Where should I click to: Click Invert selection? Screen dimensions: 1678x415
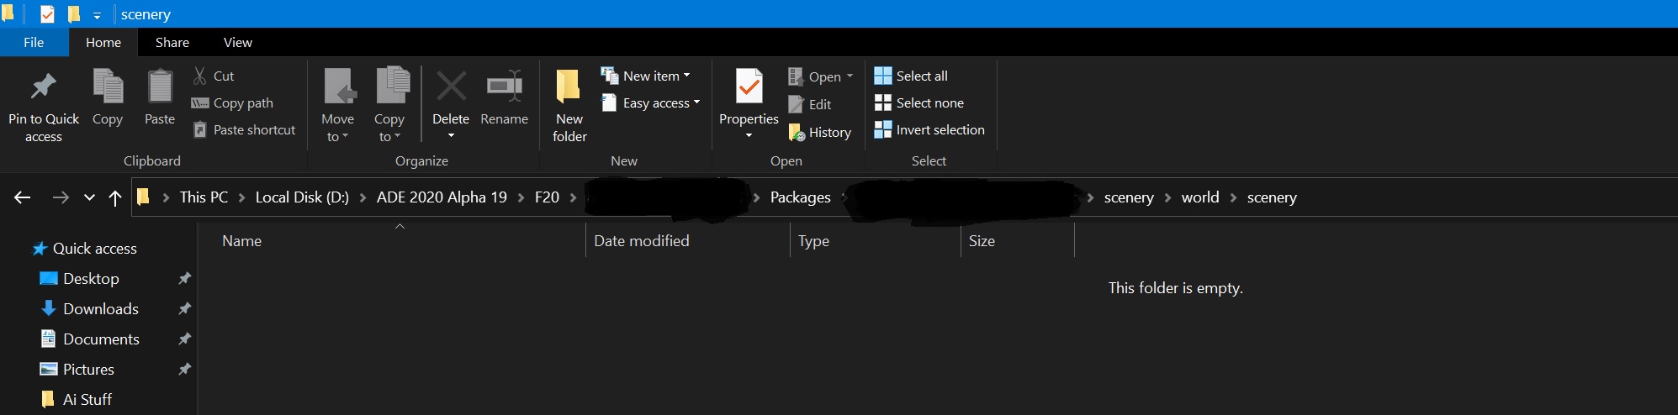[929, 129]
